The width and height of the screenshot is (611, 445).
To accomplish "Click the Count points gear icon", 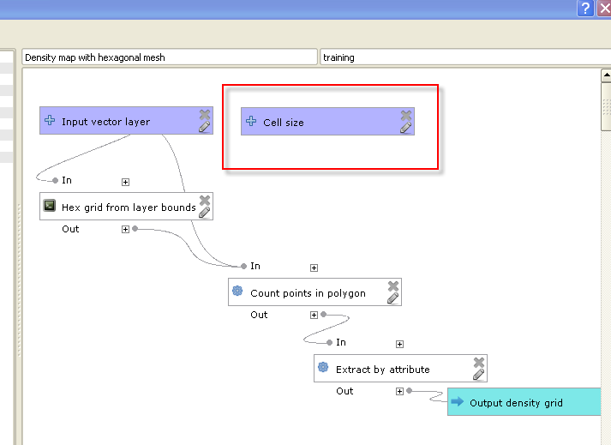I will [237, 291].
